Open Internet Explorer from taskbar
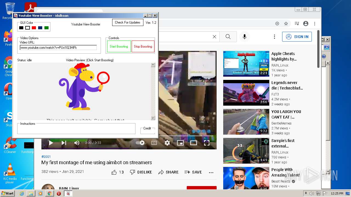The image size is (351, 197). [x=22, y=193]
